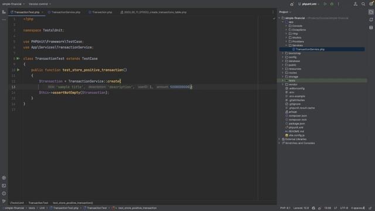Viewport: 375px width, 211px height.
Task: Select the tests folder in tree
Action: point(292,81)
